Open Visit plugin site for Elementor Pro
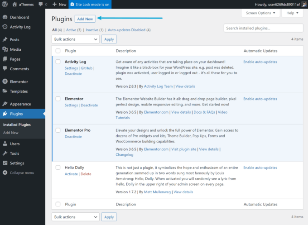 pyautogui.click(x=183, y=149)
